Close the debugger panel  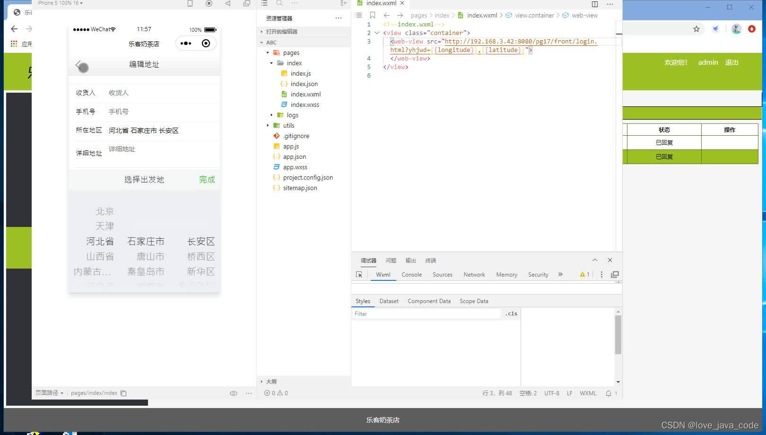point(610,260)
